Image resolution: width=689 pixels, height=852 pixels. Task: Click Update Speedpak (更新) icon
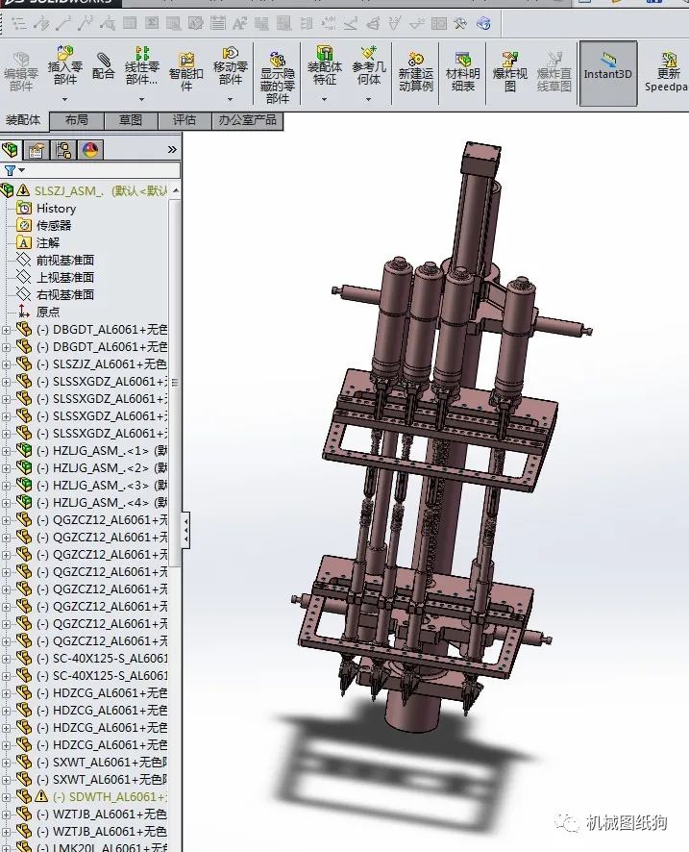[x=669, y=59]
